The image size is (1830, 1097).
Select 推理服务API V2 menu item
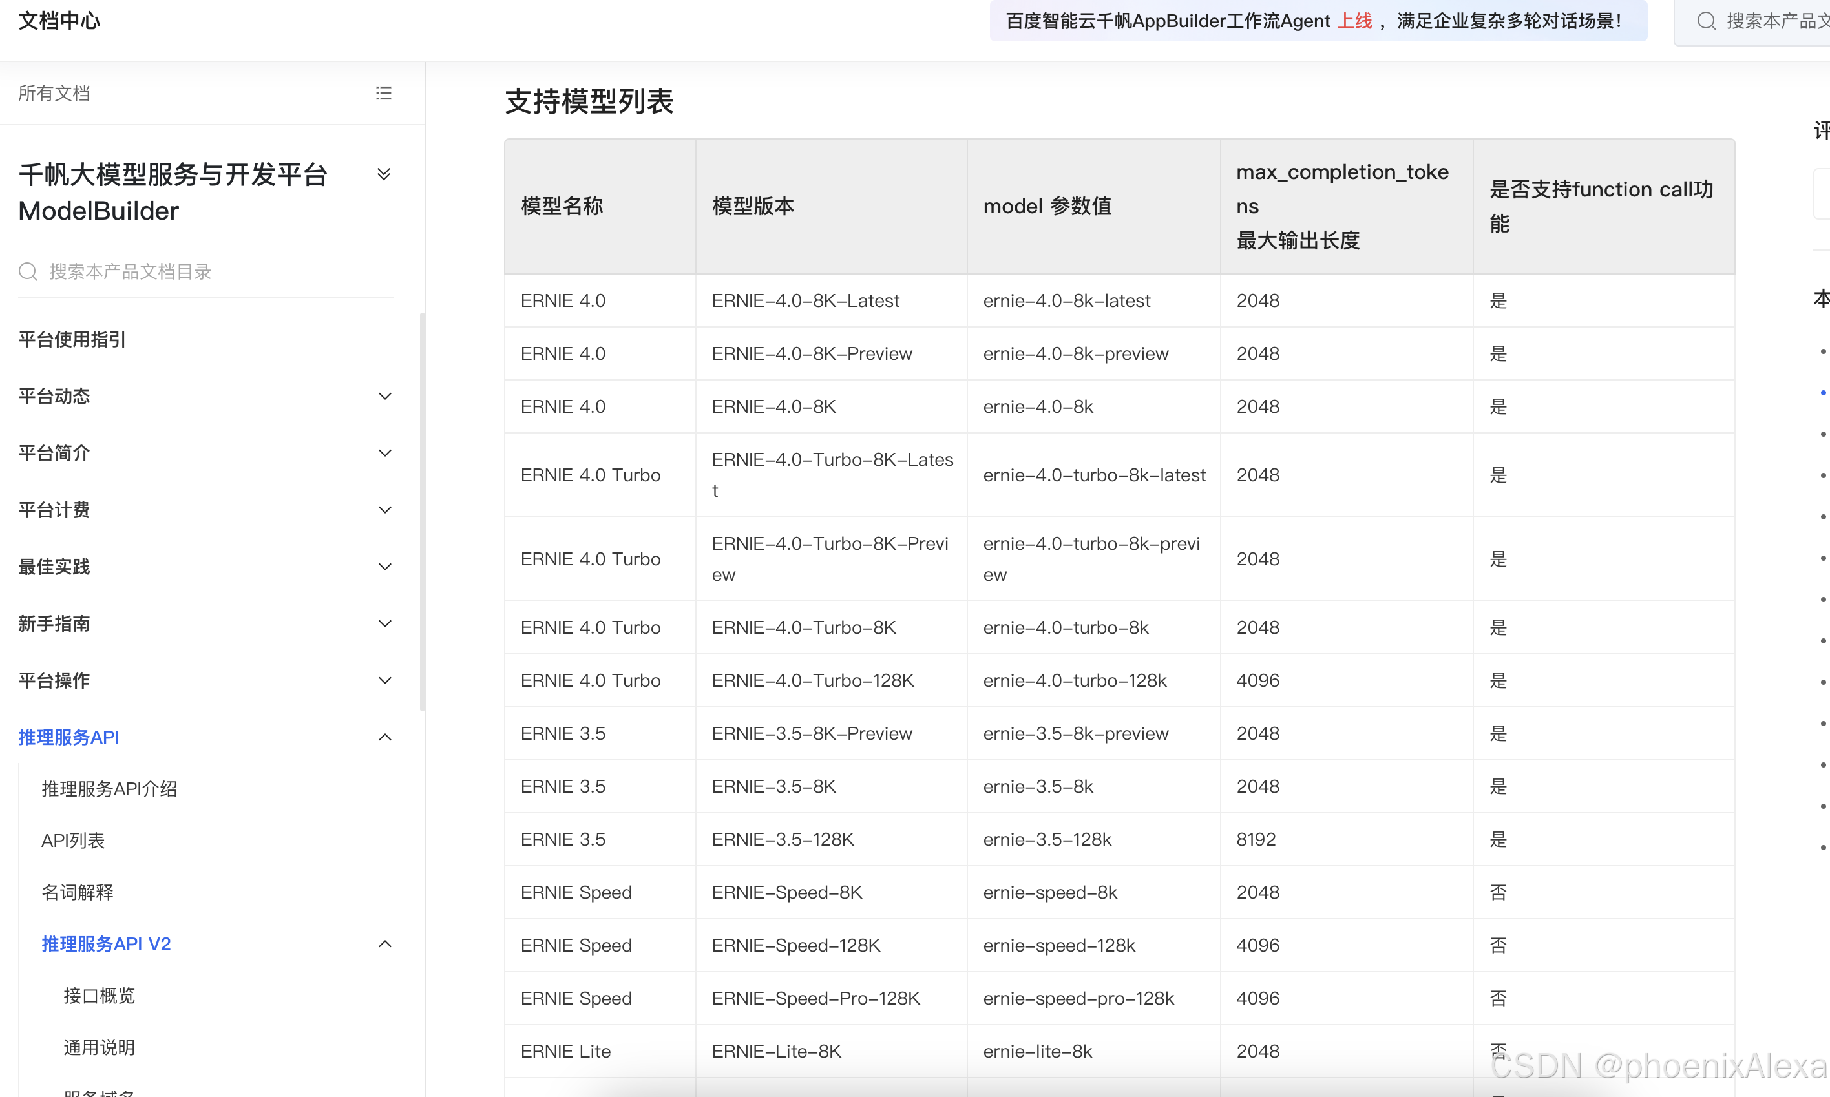pyautogui.click(x=107, y=944)
